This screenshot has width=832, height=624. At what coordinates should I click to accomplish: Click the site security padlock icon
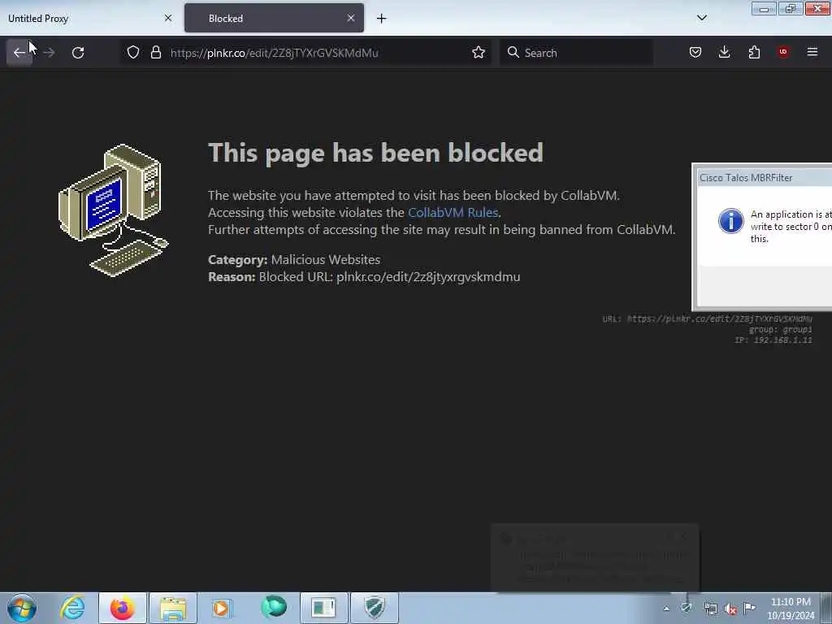(x=155, y=53)
